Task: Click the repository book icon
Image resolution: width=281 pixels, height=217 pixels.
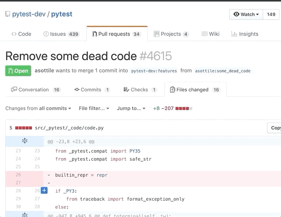Action: (7, 14)
